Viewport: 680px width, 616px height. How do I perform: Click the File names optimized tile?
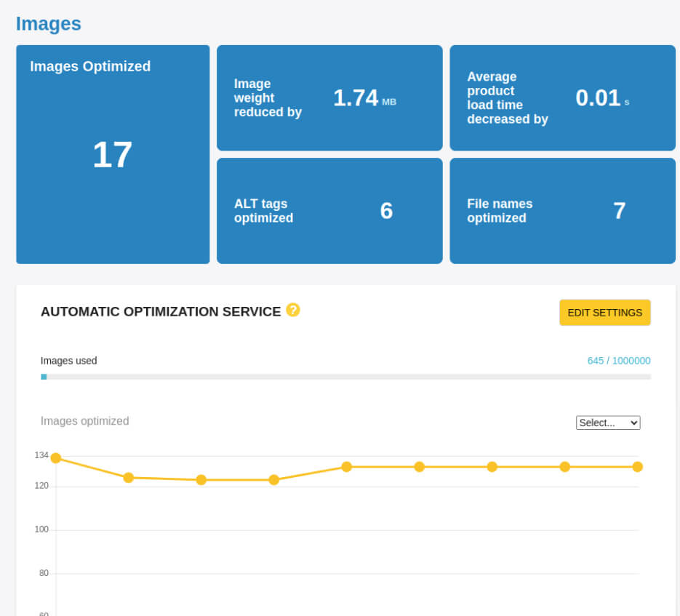click(x=562, y=210)
